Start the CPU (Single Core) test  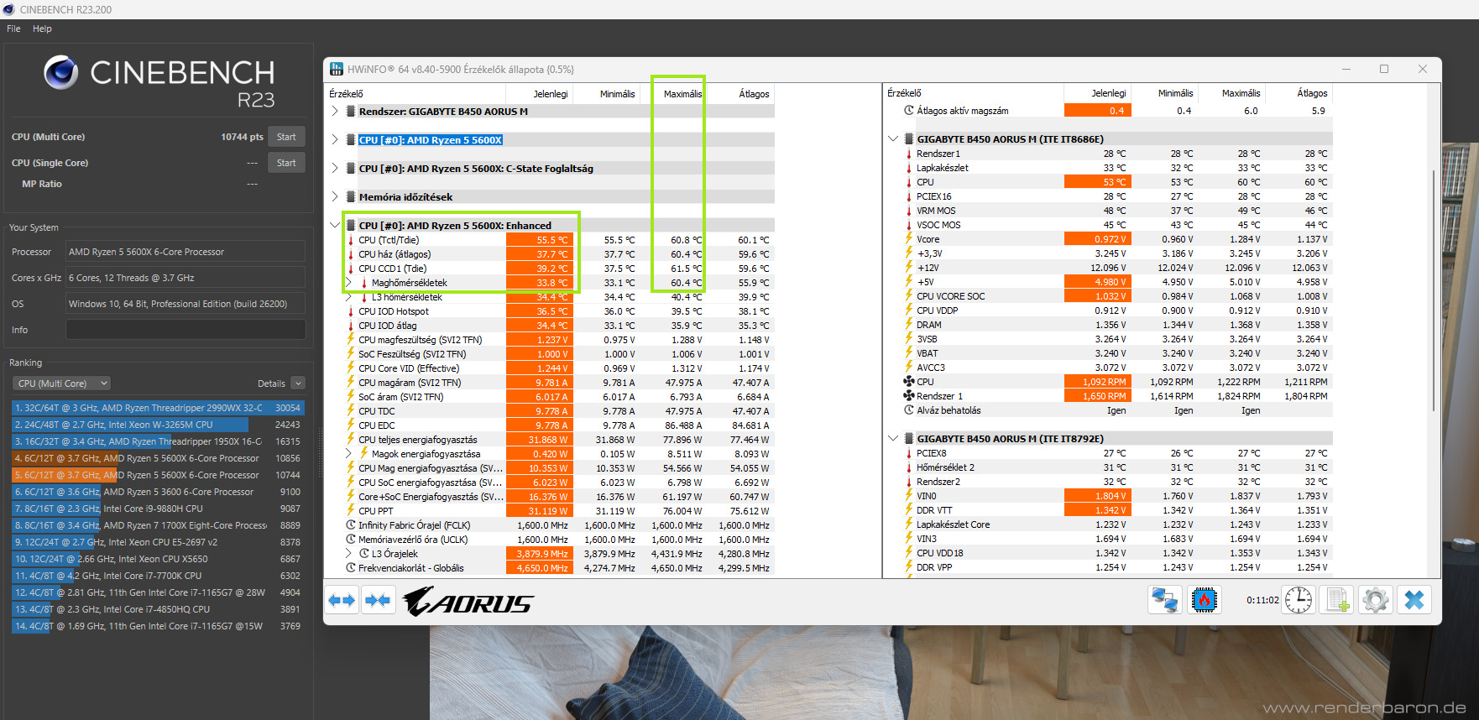coord(286,163)
